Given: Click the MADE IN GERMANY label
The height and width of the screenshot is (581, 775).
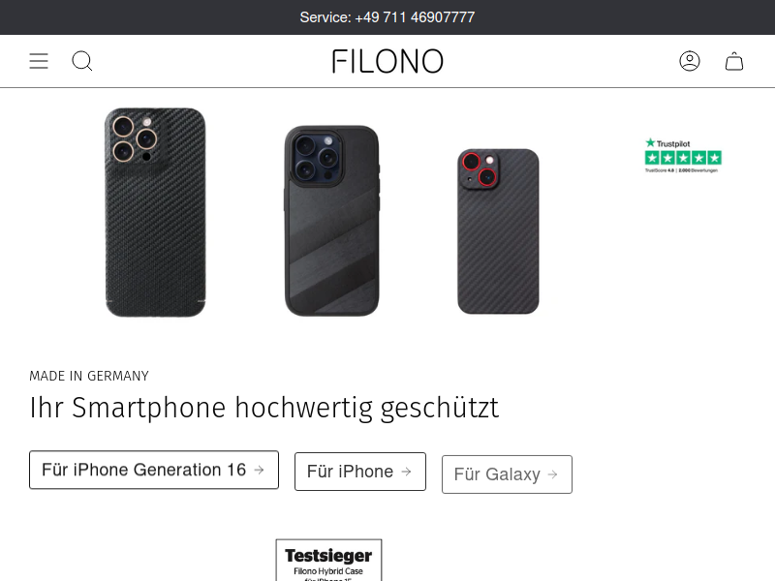Looking at the screenshot, I should point(89,376).
